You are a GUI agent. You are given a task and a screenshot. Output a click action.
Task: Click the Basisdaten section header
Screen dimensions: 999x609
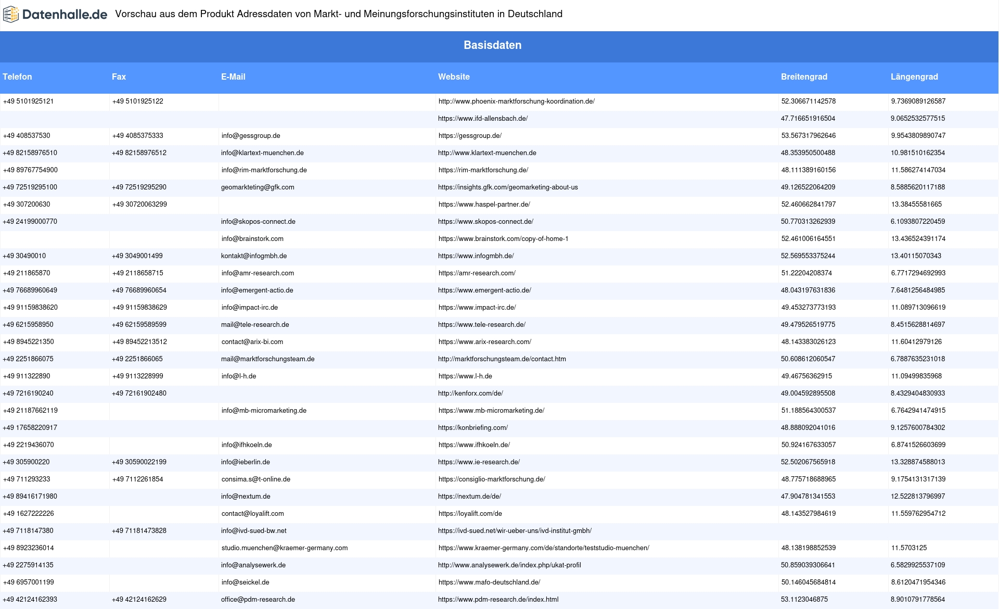pyautogui.click(x=493, y=45)
